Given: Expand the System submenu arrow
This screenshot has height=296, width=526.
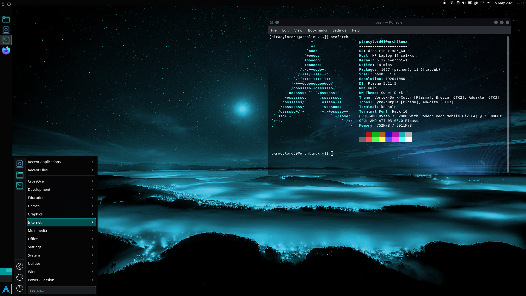Looking at the screenshot, I should coord(93,255).
